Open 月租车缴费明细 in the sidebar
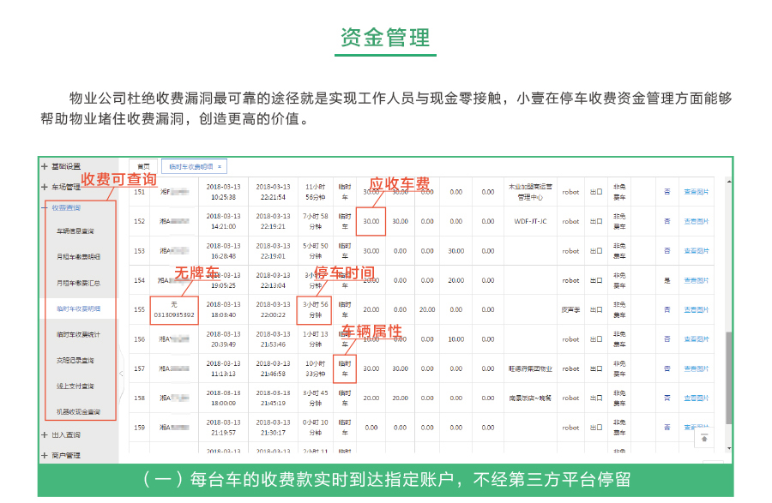Viewport: 772px width, 503px height. [x=78, y=257]
